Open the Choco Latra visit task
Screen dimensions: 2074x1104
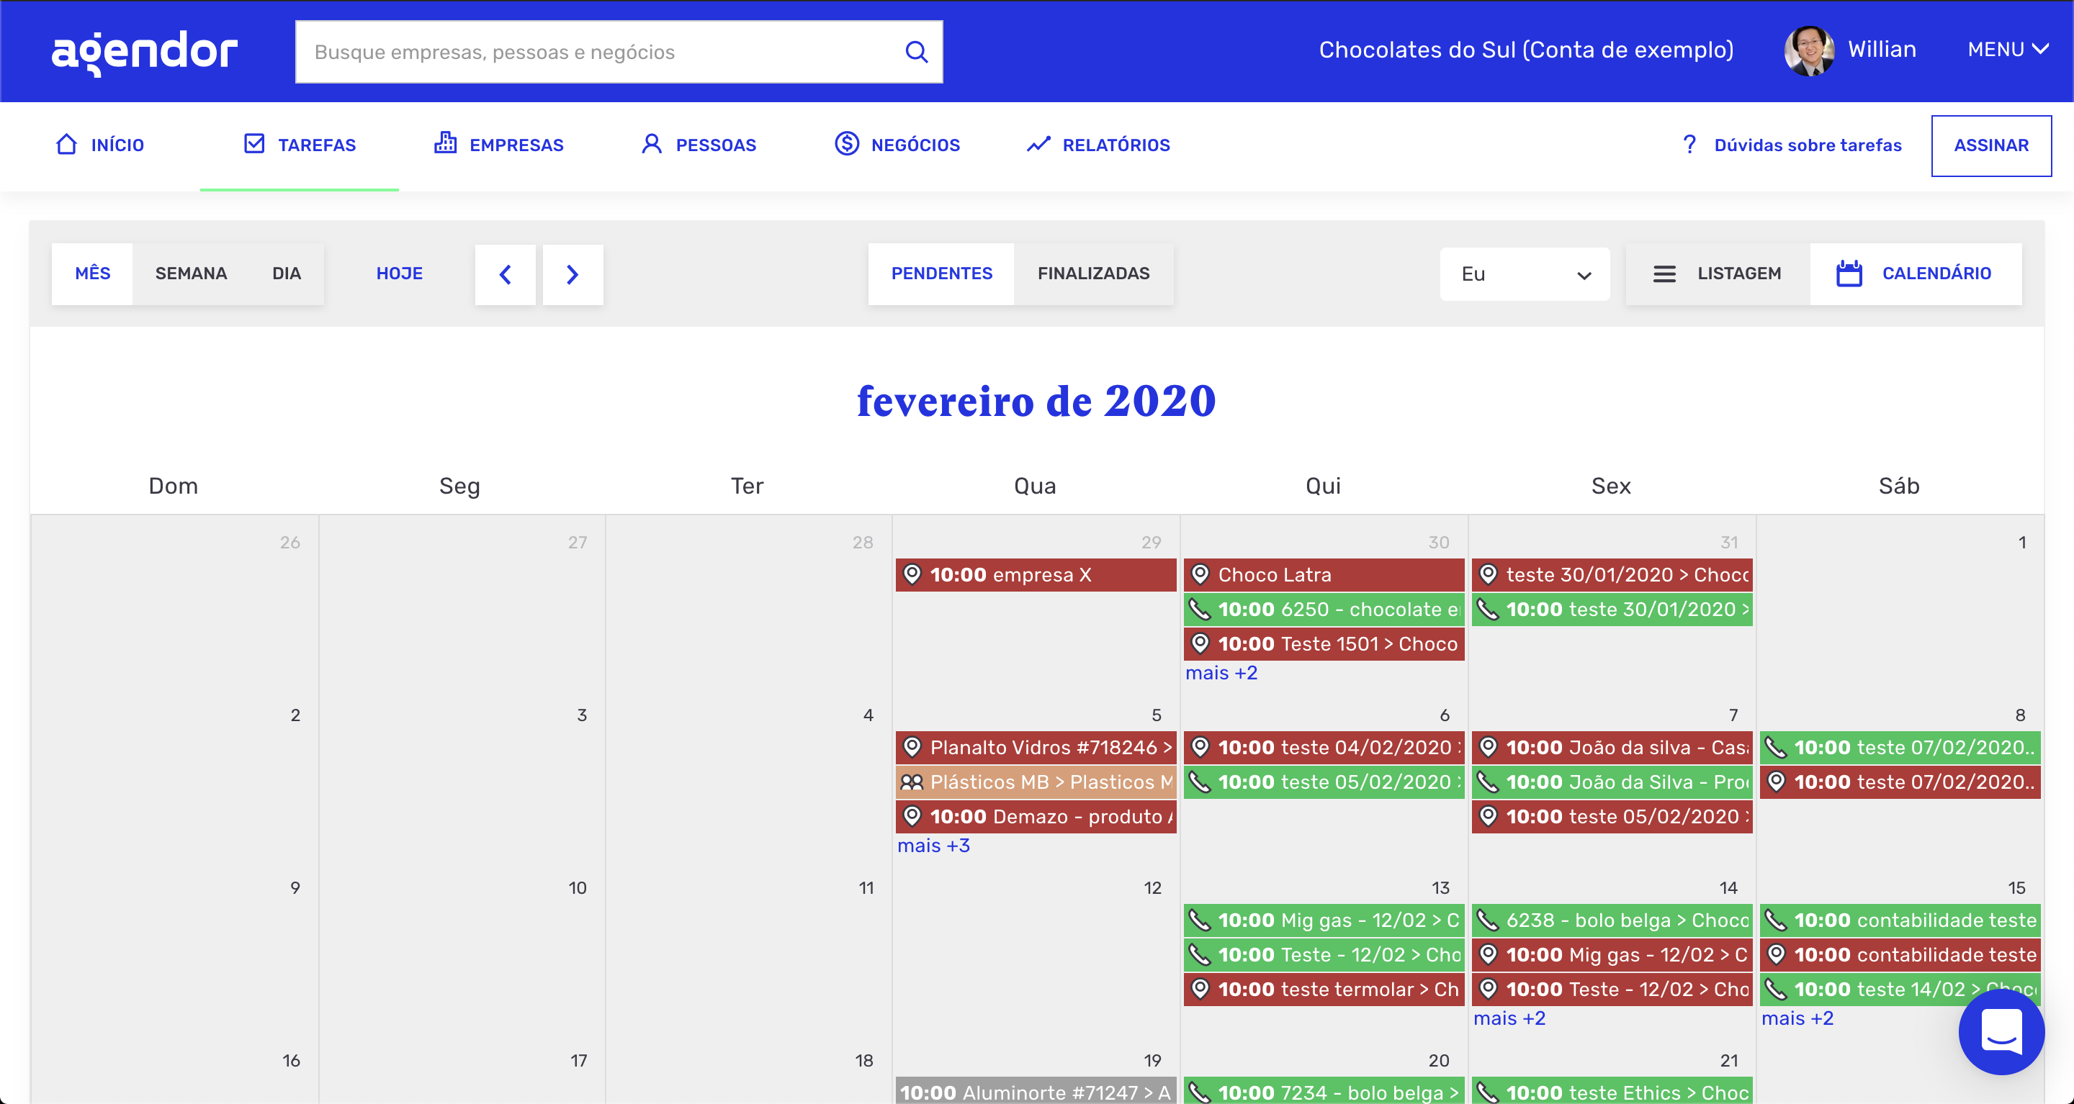[x=1324, y=574]
